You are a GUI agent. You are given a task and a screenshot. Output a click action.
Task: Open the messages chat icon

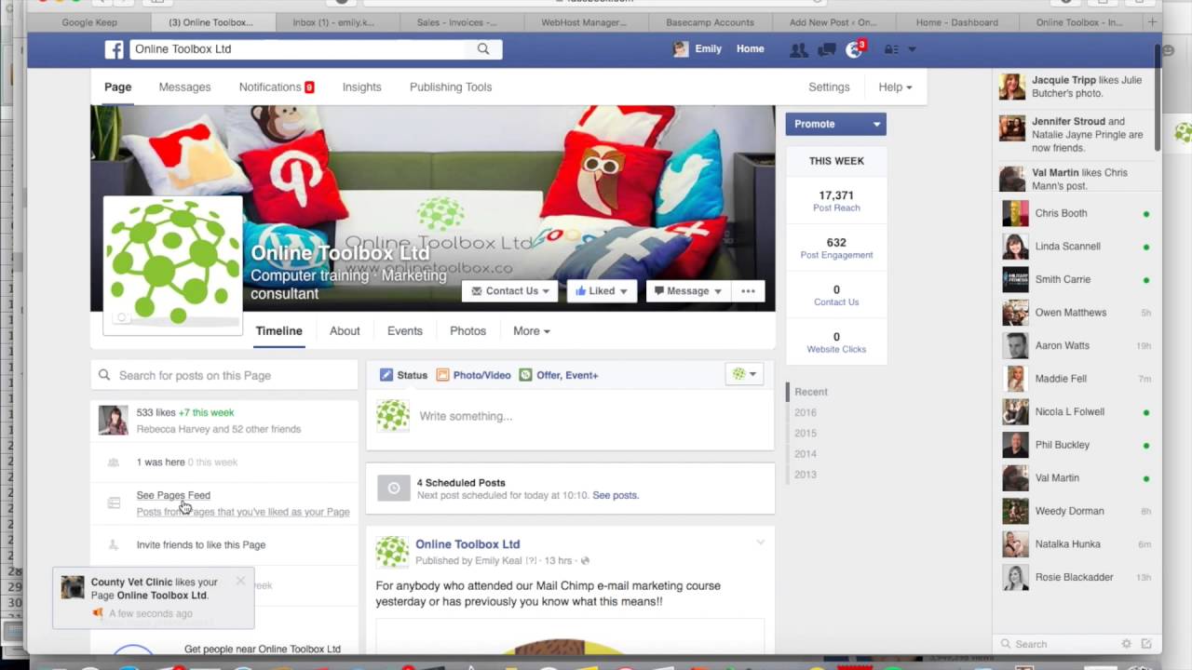(826, 49)
